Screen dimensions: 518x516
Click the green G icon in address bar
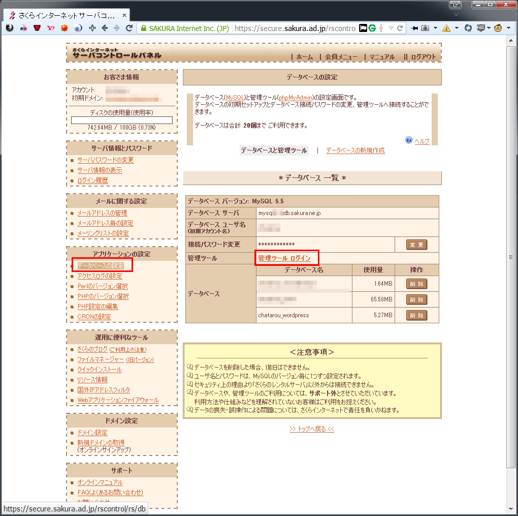tap(372, 28)
